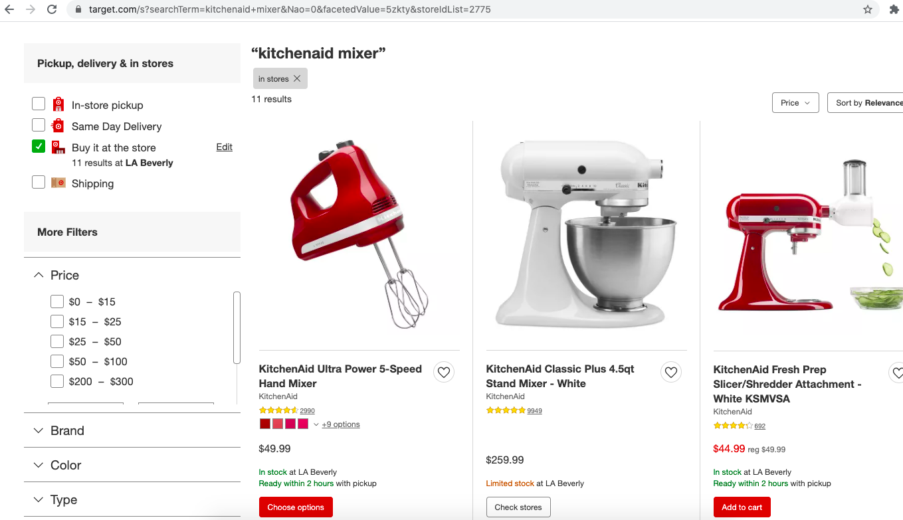Open the Price dropdown above results
This screenshot has height=520, width=903.
[795, 103]
